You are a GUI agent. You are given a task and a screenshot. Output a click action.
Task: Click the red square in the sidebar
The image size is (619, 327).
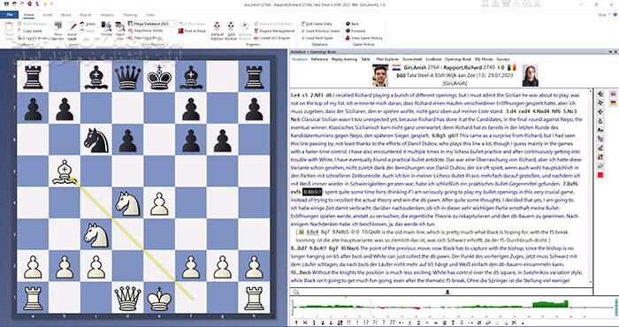tap(600, 175)
